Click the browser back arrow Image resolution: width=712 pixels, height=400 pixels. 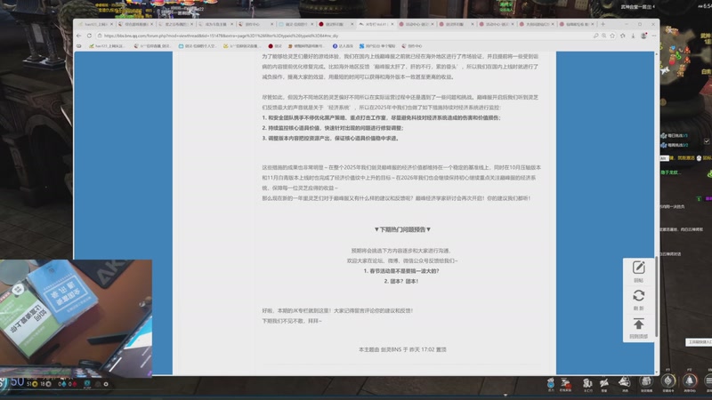coord(79,36)
